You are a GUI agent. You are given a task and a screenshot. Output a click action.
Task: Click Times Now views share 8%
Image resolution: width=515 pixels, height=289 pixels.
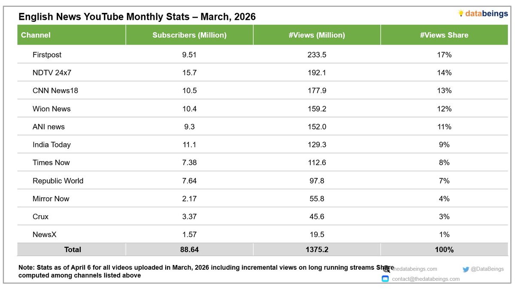pos(444,163)
